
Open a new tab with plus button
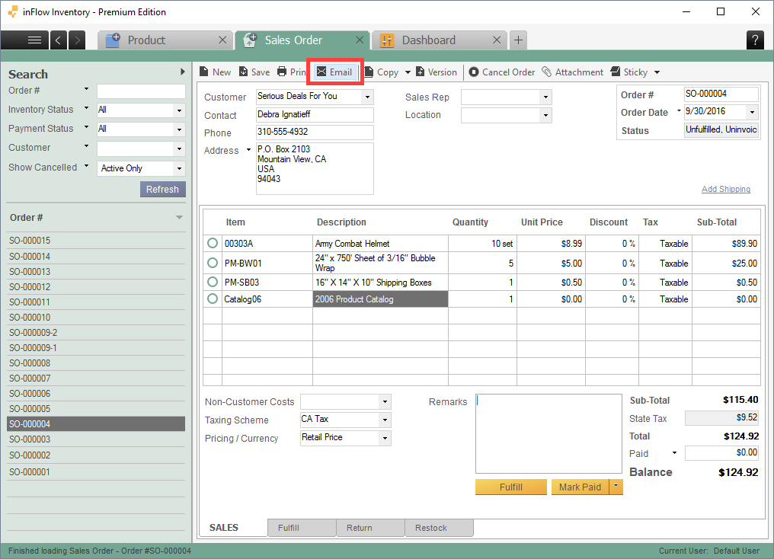518,40
